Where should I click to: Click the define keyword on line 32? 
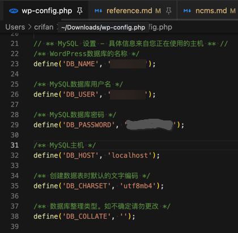(46, 156)
